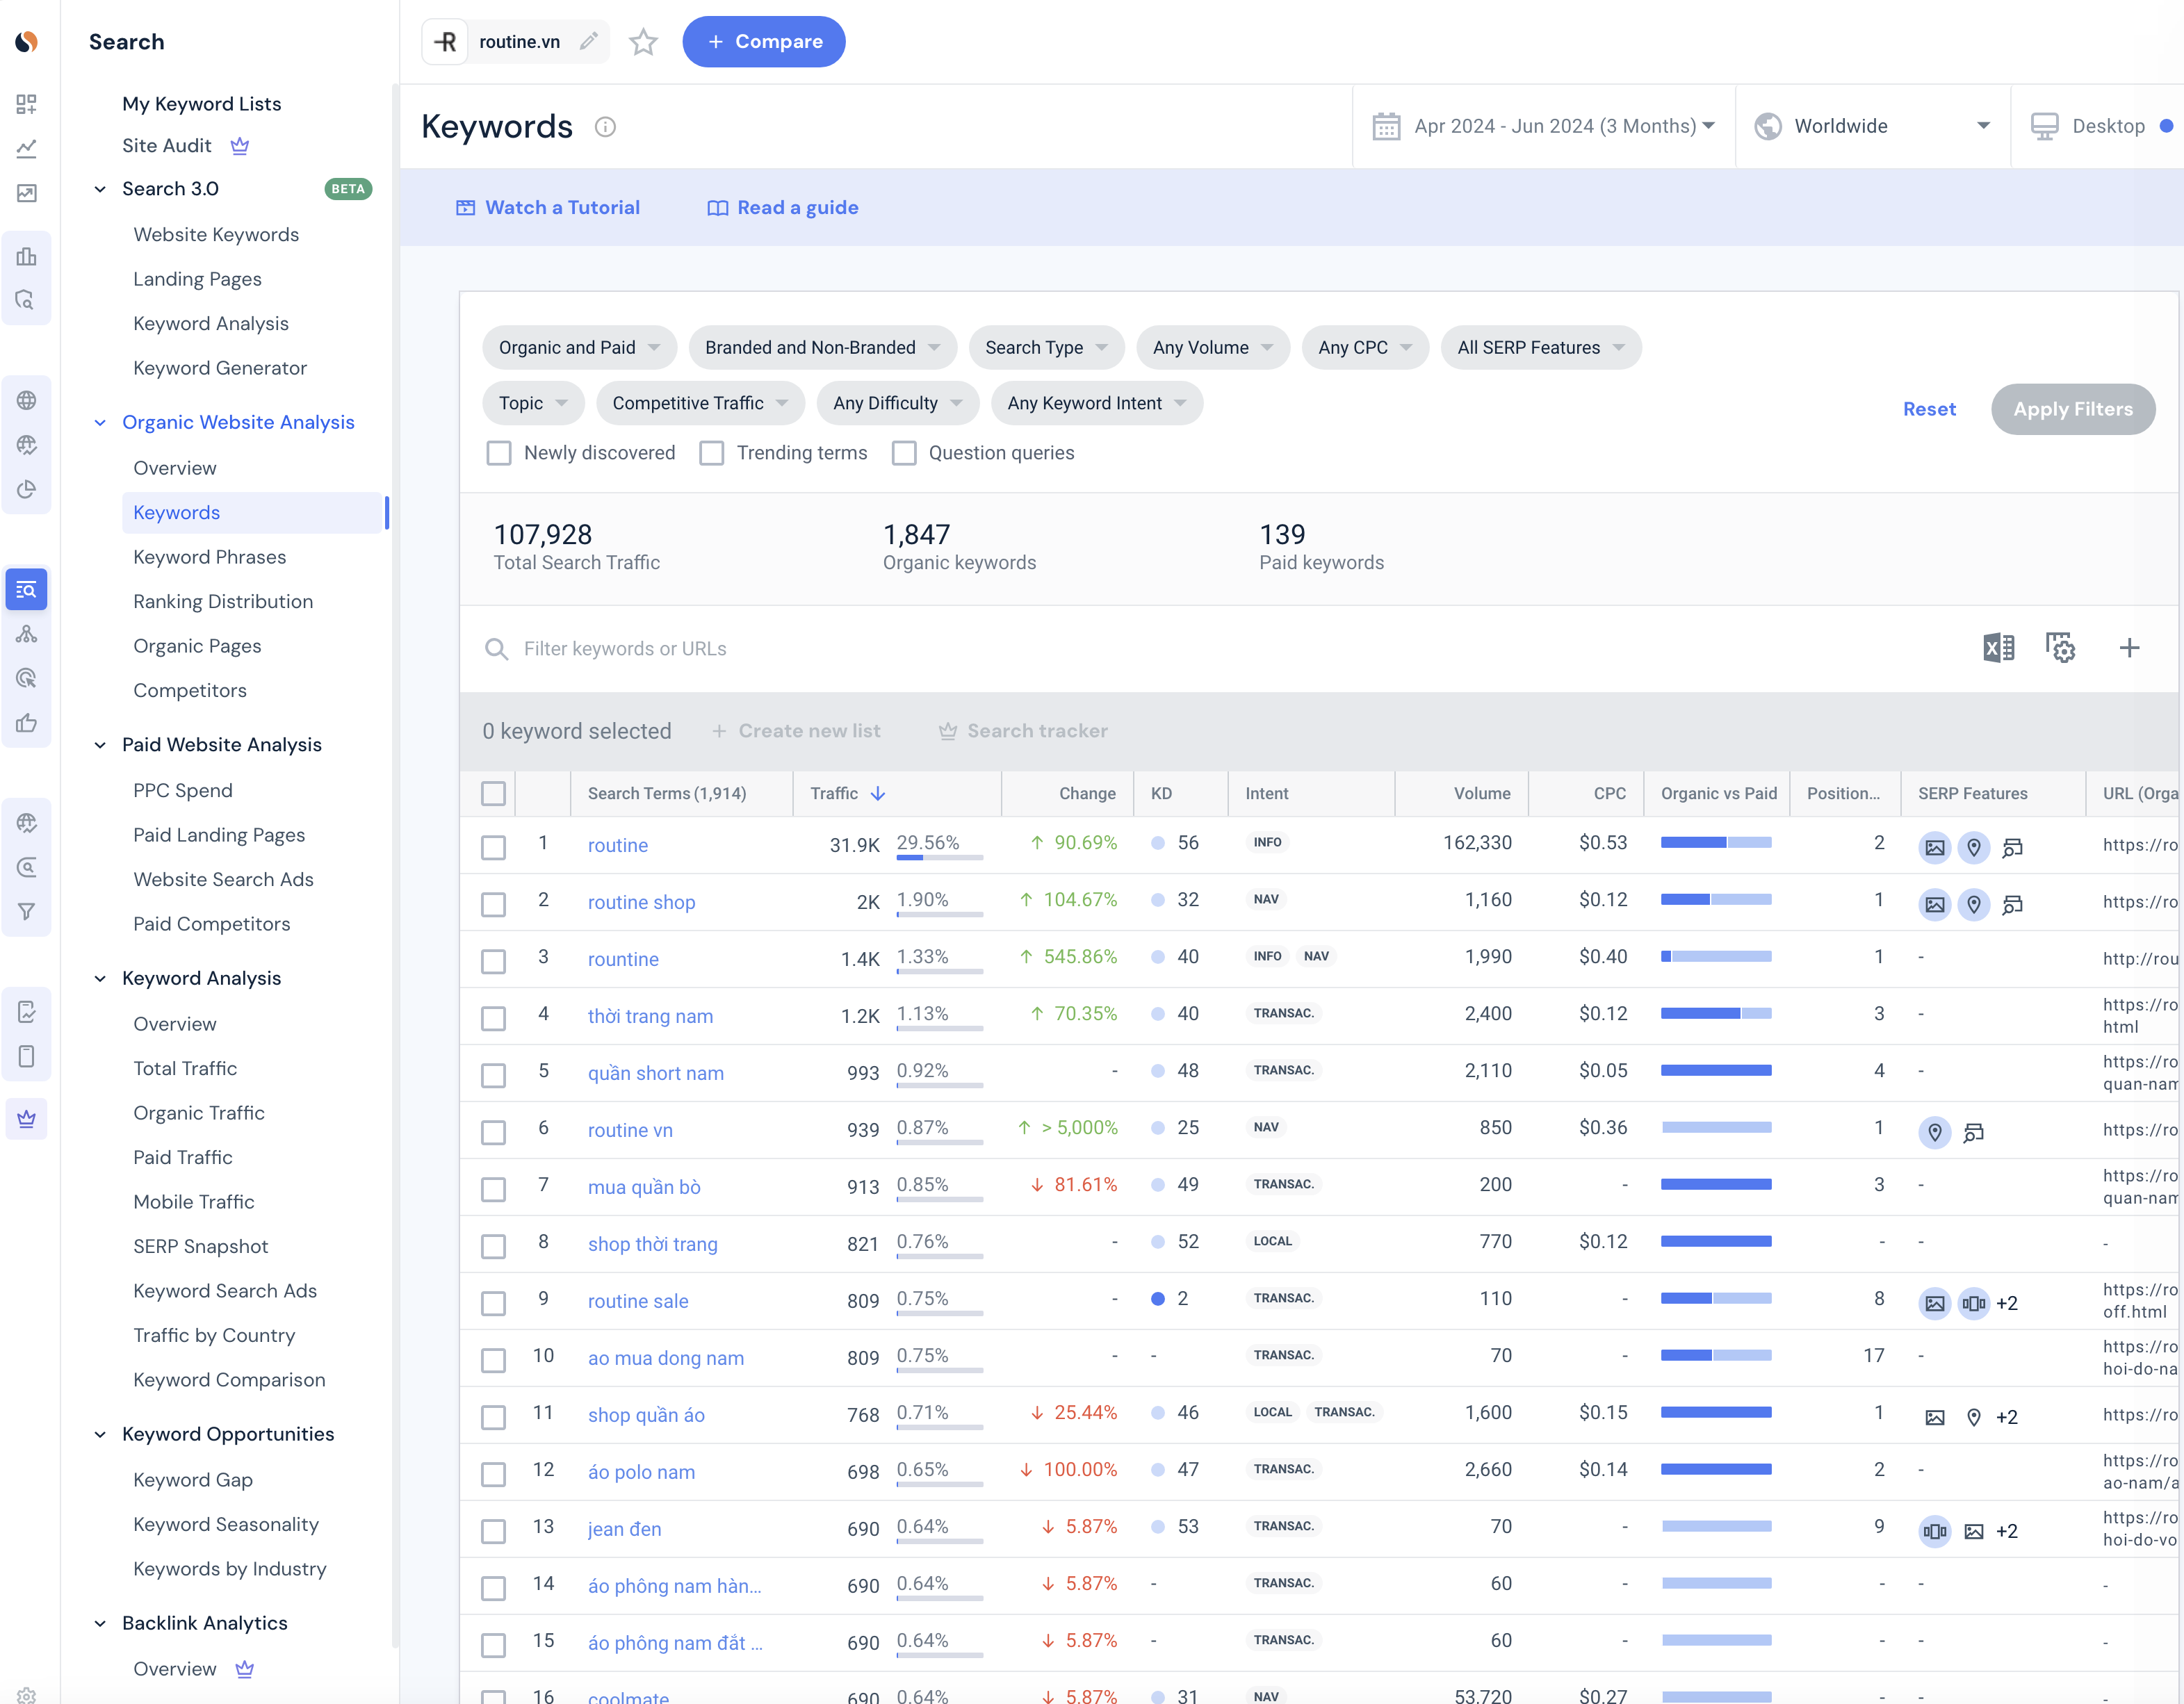Open Keyword Phrases in the sidebar
Screen dimensions: 2184x1704
[209, 557]
